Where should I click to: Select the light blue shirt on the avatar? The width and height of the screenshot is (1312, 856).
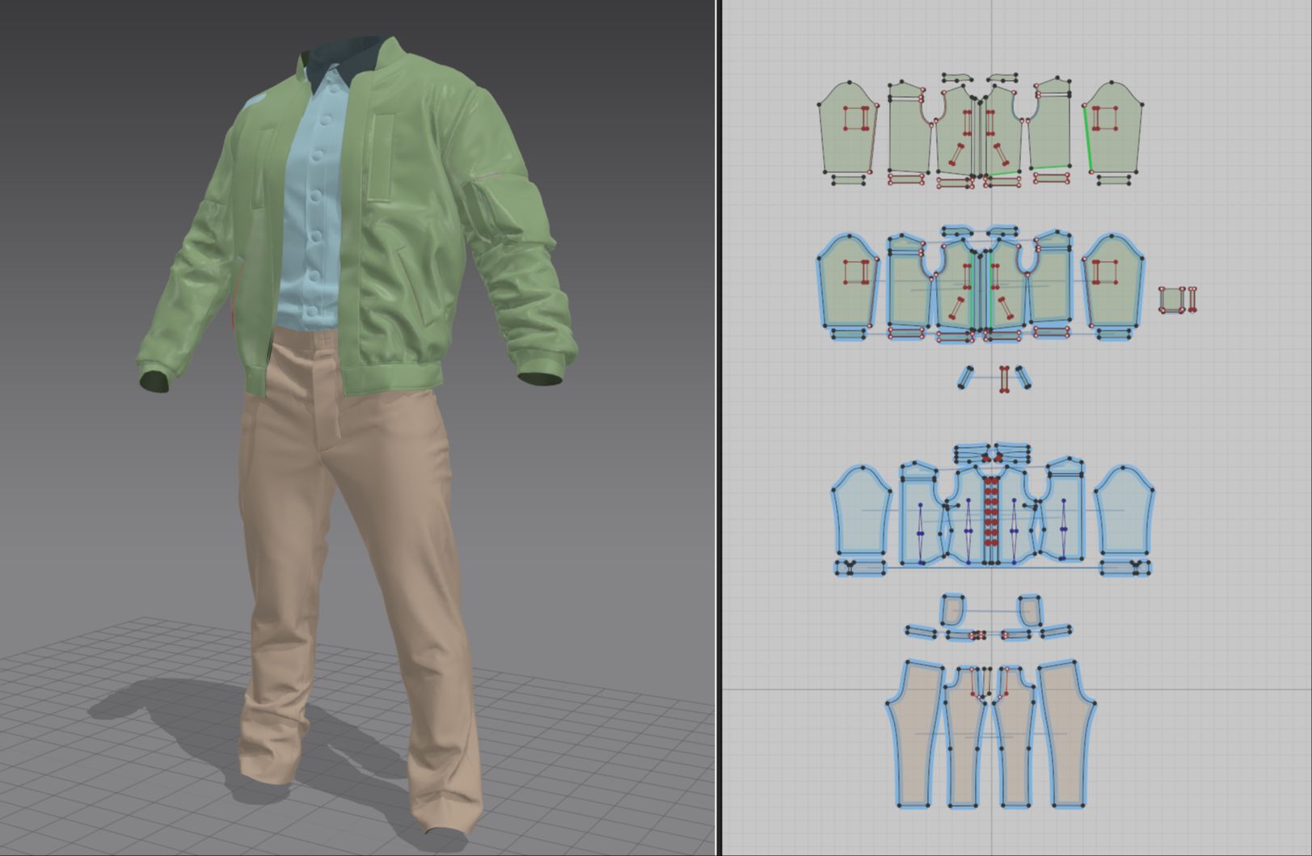click(x=311, y=202)
